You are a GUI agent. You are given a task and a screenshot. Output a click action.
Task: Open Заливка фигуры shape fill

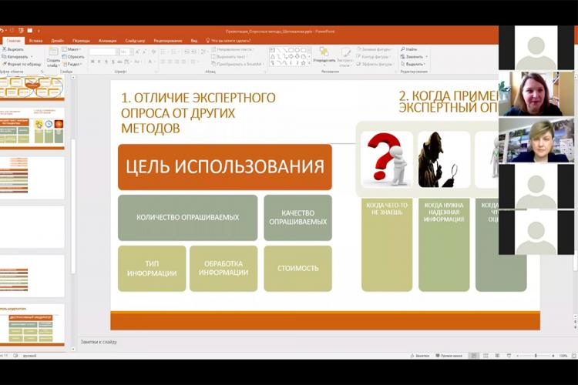click(x=374, y=49)
